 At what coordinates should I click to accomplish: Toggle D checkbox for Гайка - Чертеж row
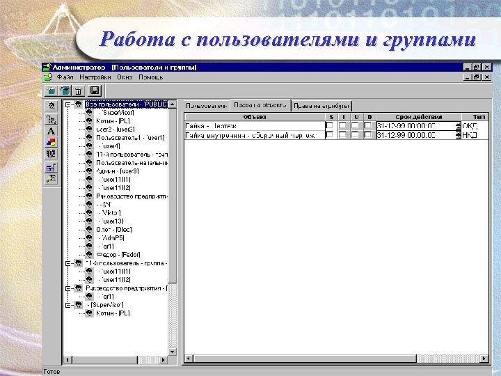tap(368, 125)
